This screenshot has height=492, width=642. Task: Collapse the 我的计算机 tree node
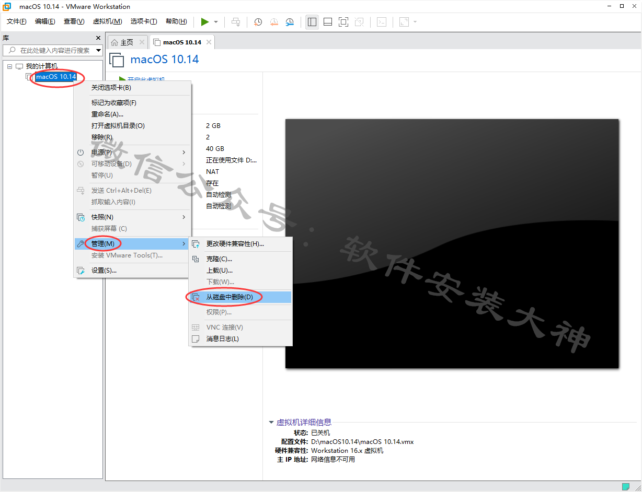pyautogui.click(x=9, y=66)
